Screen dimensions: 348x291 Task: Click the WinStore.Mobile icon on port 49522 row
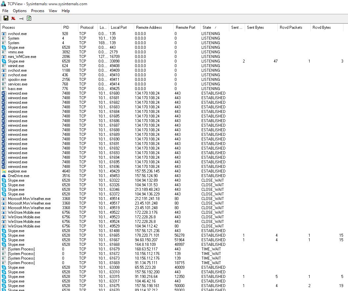point(4,212)
